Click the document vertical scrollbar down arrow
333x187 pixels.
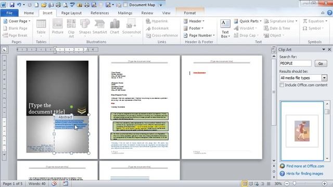pos(274,161)
